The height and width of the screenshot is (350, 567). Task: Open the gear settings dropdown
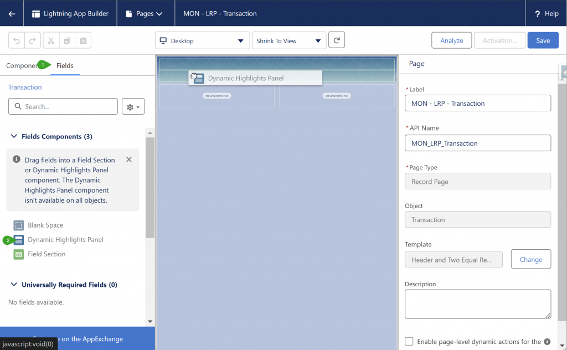tap(133, 106)
